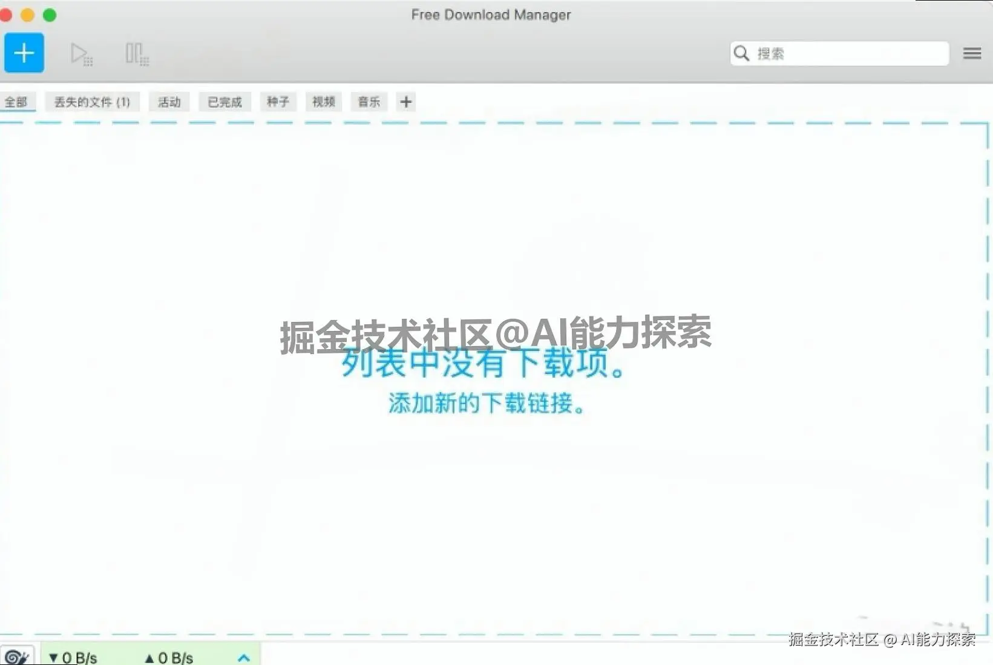The image size is (993, 665).
Task: Open the 视频 tab
Action: coord(324,102)
